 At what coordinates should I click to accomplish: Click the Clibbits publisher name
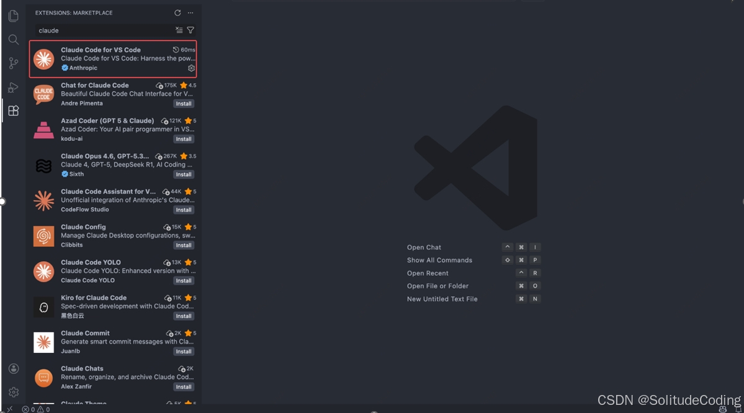click(71, 245)
